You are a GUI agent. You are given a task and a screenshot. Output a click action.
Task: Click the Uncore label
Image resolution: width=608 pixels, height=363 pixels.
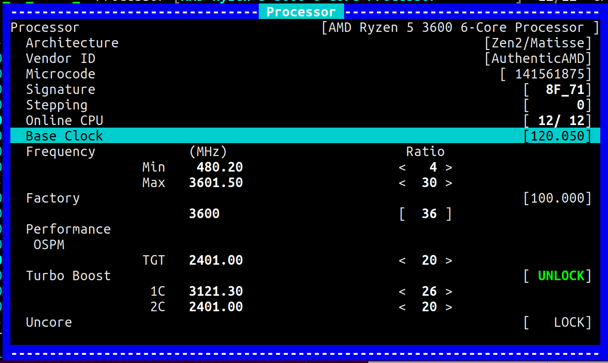pos(49,322)
